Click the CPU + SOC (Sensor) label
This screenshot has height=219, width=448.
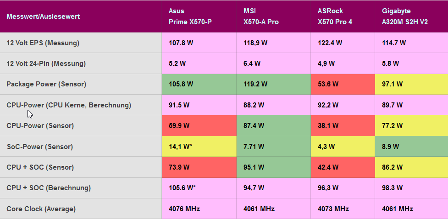40,167
